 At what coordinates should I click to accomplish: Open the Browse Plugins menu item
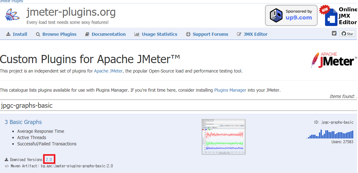tap(56, 34)
